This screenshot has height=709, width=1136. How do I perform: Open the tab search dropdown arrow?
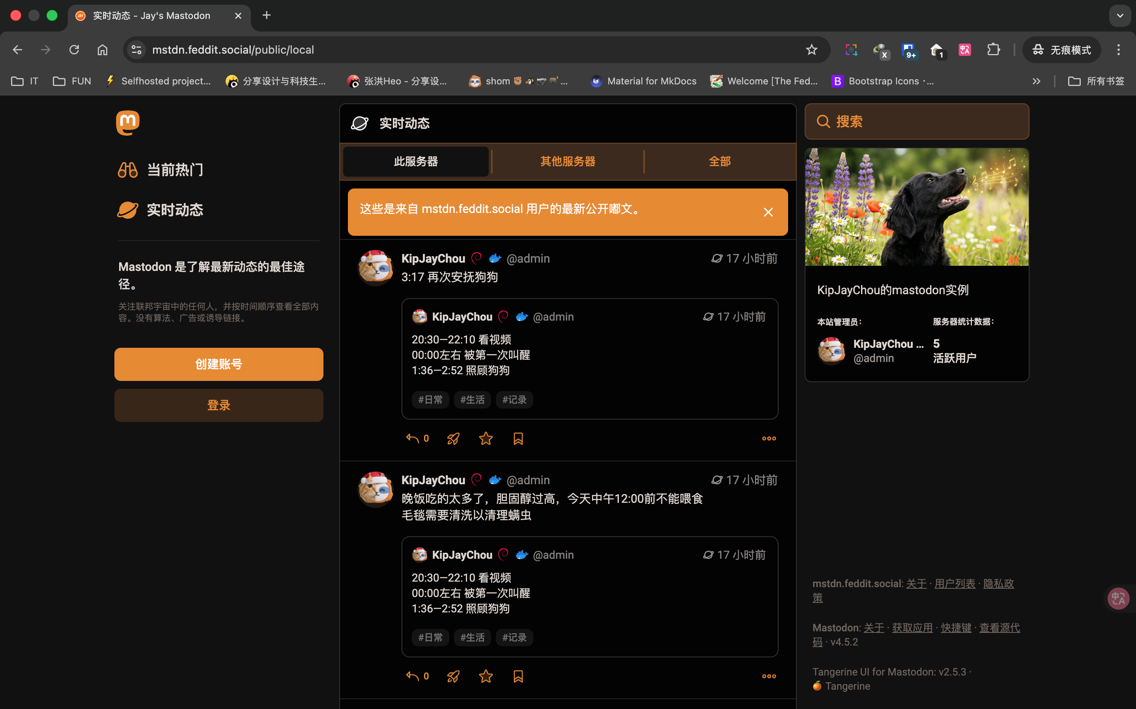click(x=1119, y=15)
